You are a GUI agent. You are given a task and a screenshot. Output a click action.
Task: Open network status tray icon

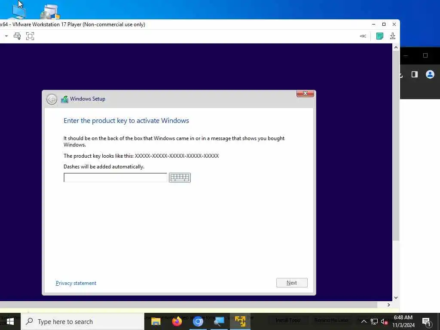coord(374,321)
